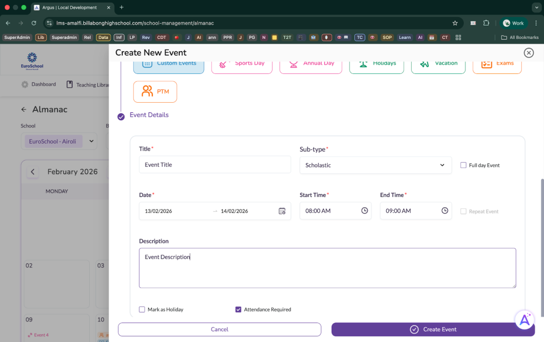Screen dimensions: 544x342
Task: Open the All Bookmarks folder
Action: (520, 37)
